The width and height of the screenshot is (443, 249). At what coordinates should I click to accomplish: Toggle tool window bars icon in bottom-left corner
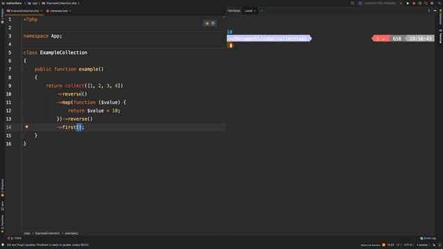(x=3, y=245)
